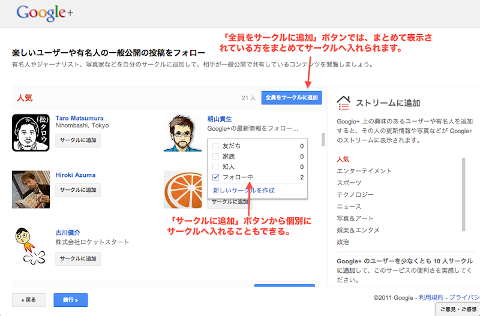480x316 pixels.
Task: Open 朝山貴生 name link
Action: pyautogui.click(x=220, y=119)
